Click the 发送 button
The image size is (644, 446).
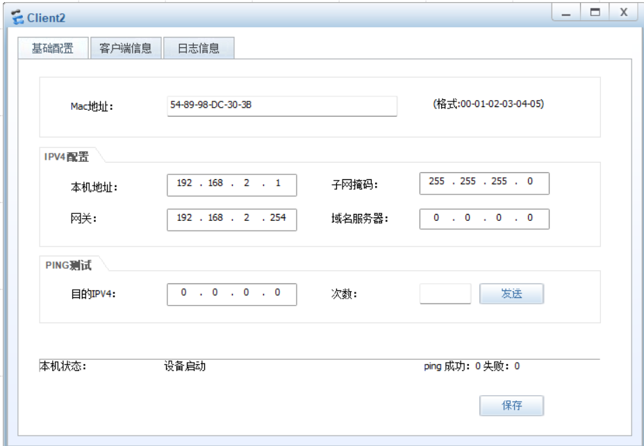coord(512,294)
